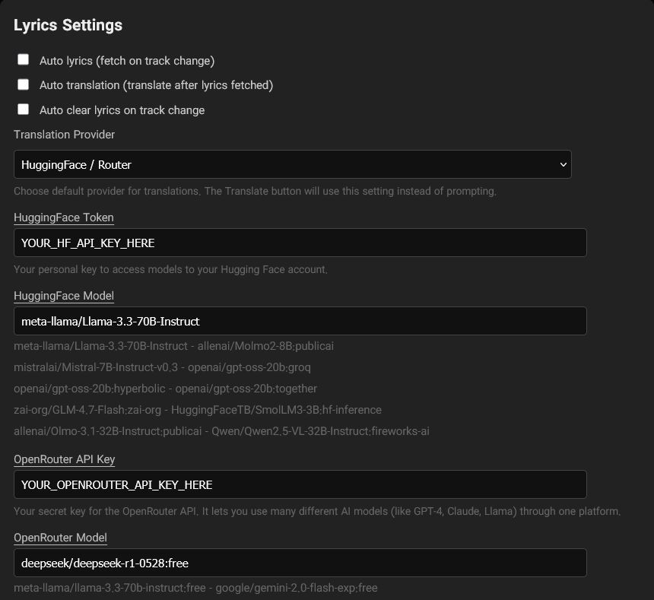The image size is (654, 600).
Task: Enable Auto translation after lyrics fetched
Action: pos(23,84)
